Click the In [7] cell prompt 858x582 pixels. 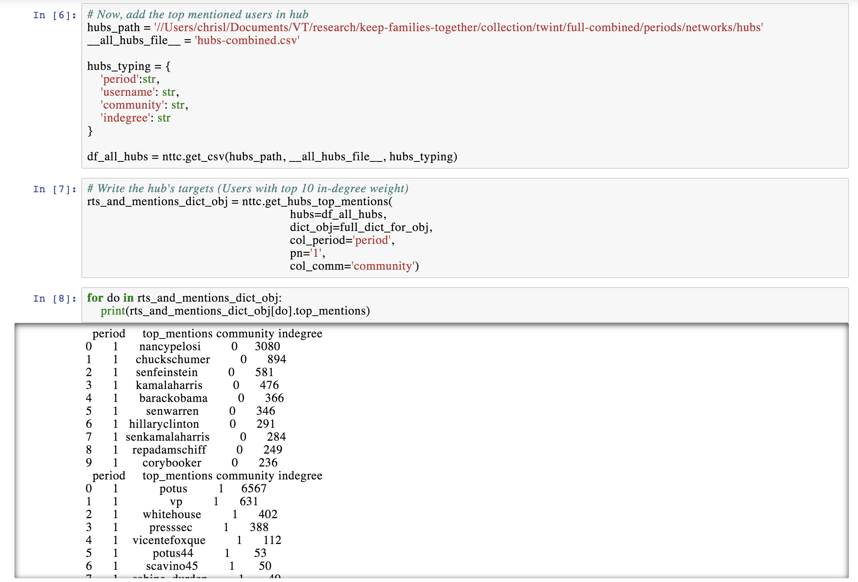coord(54,189)
